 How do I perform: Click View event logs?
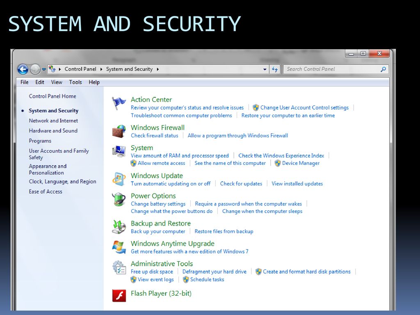(155, 280)
